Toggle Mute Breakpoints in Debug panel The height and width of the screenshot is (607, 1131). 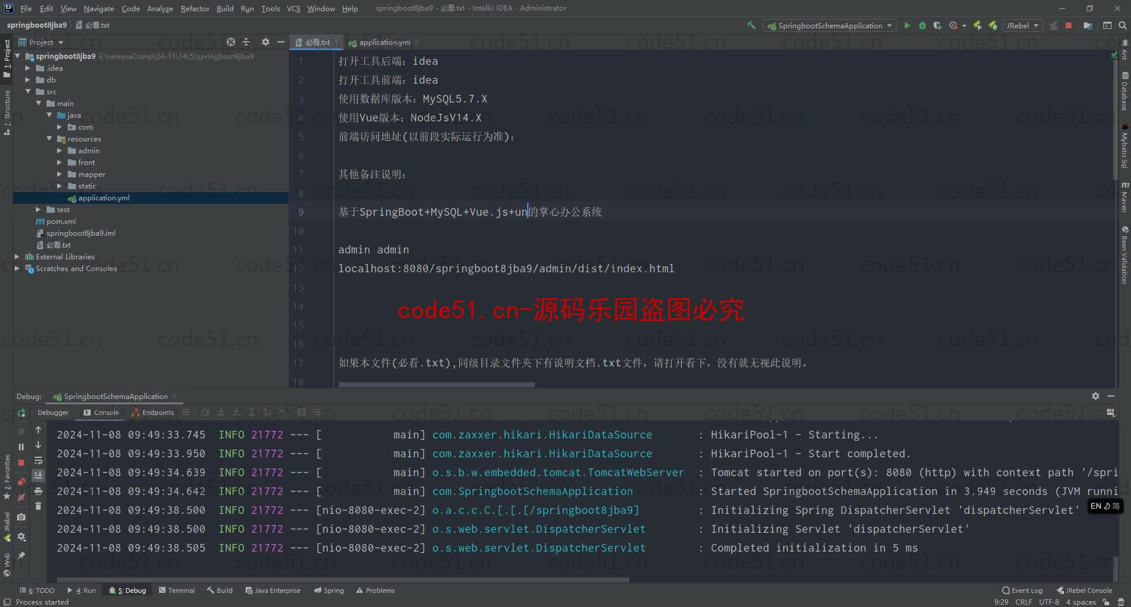[x=21, y=497]
